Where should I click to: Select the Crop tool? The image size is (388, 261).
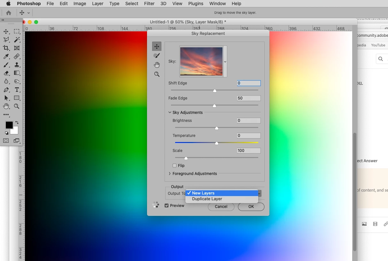(x=6, y=48)
